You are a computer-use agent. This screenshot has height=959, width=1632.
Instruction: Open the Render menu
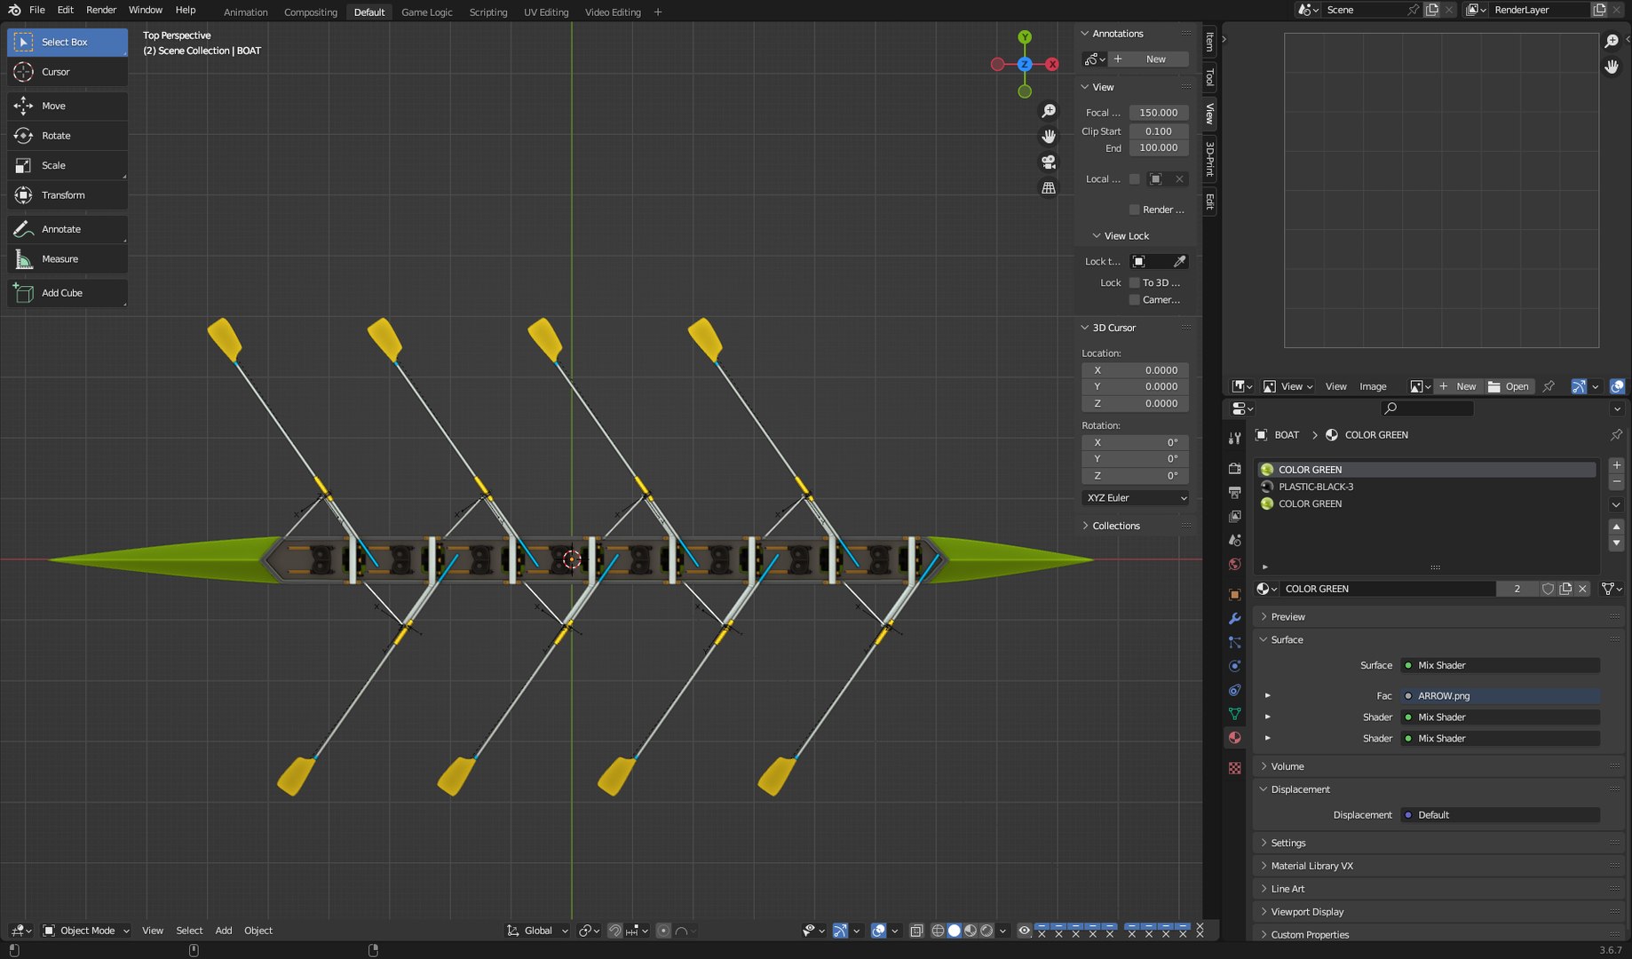coord(101,10)
